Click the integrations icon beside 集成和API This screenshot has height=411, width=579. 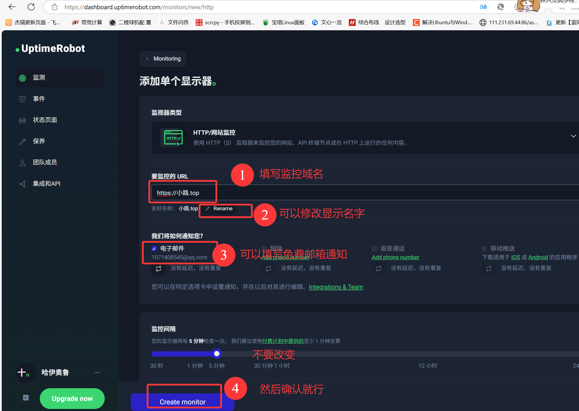pyautogui.click(x=23, y=184)
